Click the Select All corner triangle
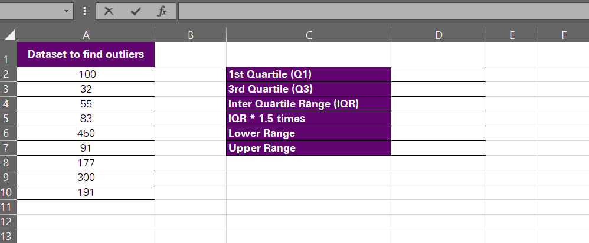This screenshot has width=589, height=243. pyautogui.click(x=8, y=35)
